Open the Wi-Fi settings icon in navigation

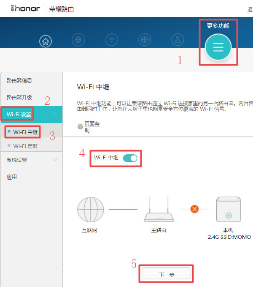pos(112,40)
